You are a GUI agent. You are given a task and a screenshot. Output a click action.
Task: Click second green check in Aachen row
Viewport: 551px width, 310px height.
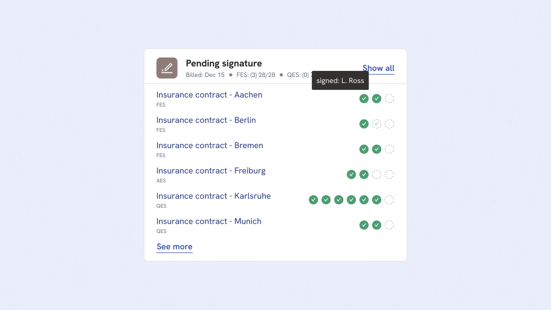coord(377,98)
